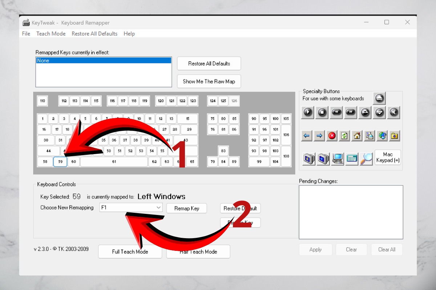The height and width of the screenshot is (290, 436).
Task: Click the Apply button
Action: [315, 249]
